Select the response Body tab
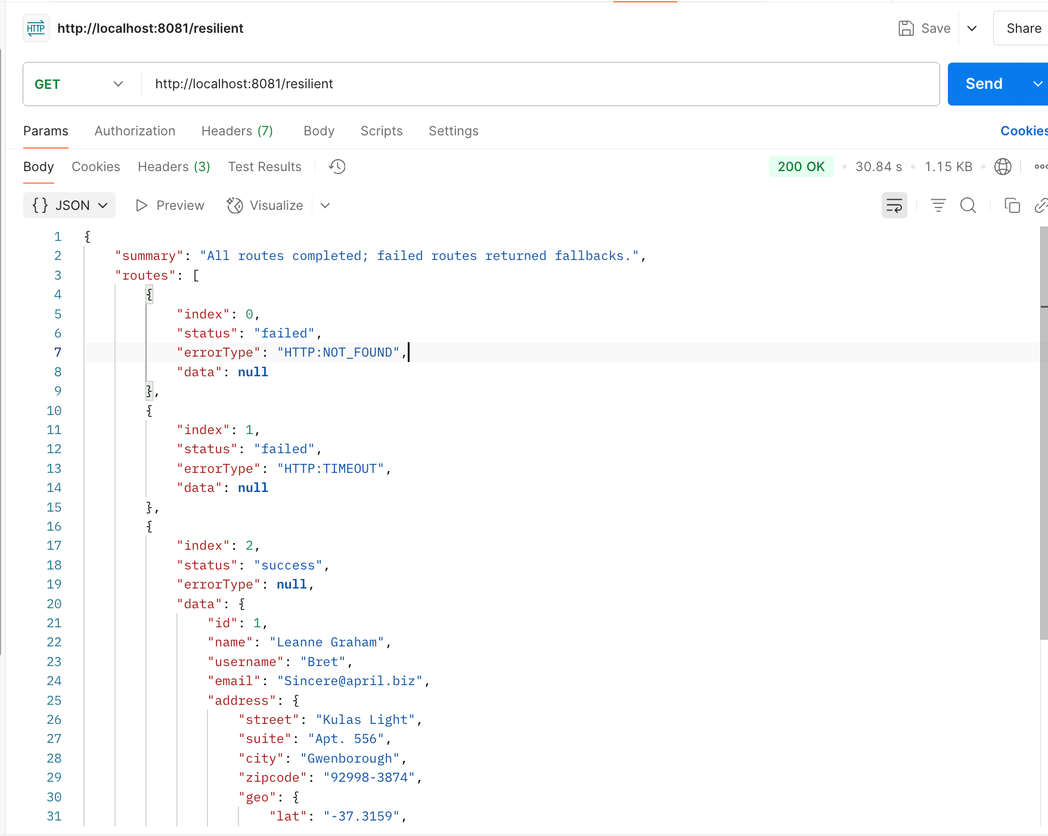The height and width of the screenshot is (836, 1048). point(39,167)
